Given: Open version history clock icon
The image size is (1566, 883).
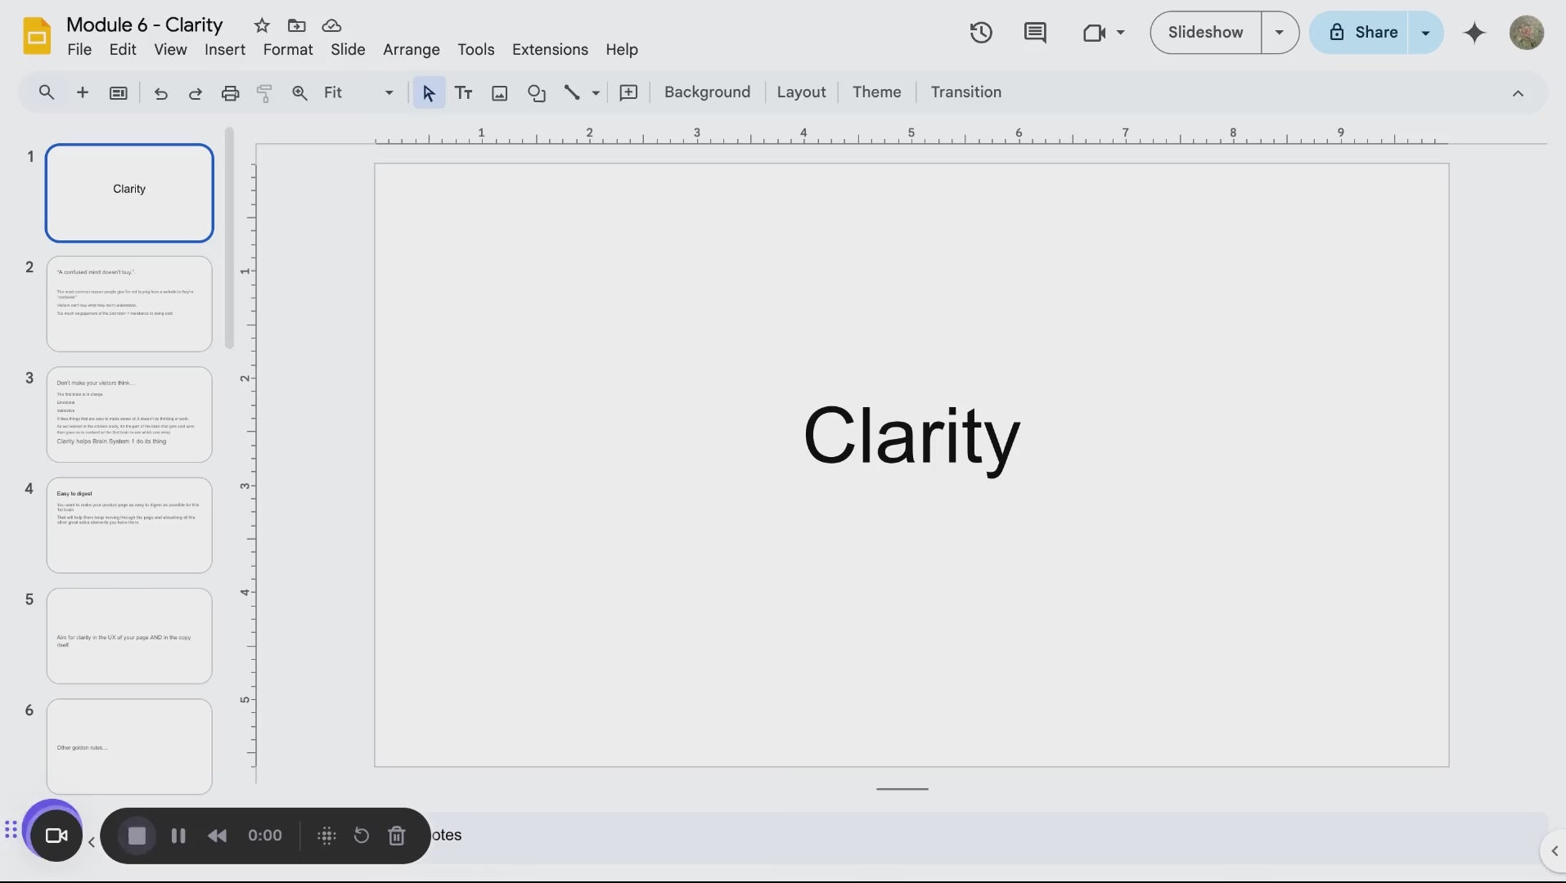Looking at the screenshot, I should (x=980, y=33).
